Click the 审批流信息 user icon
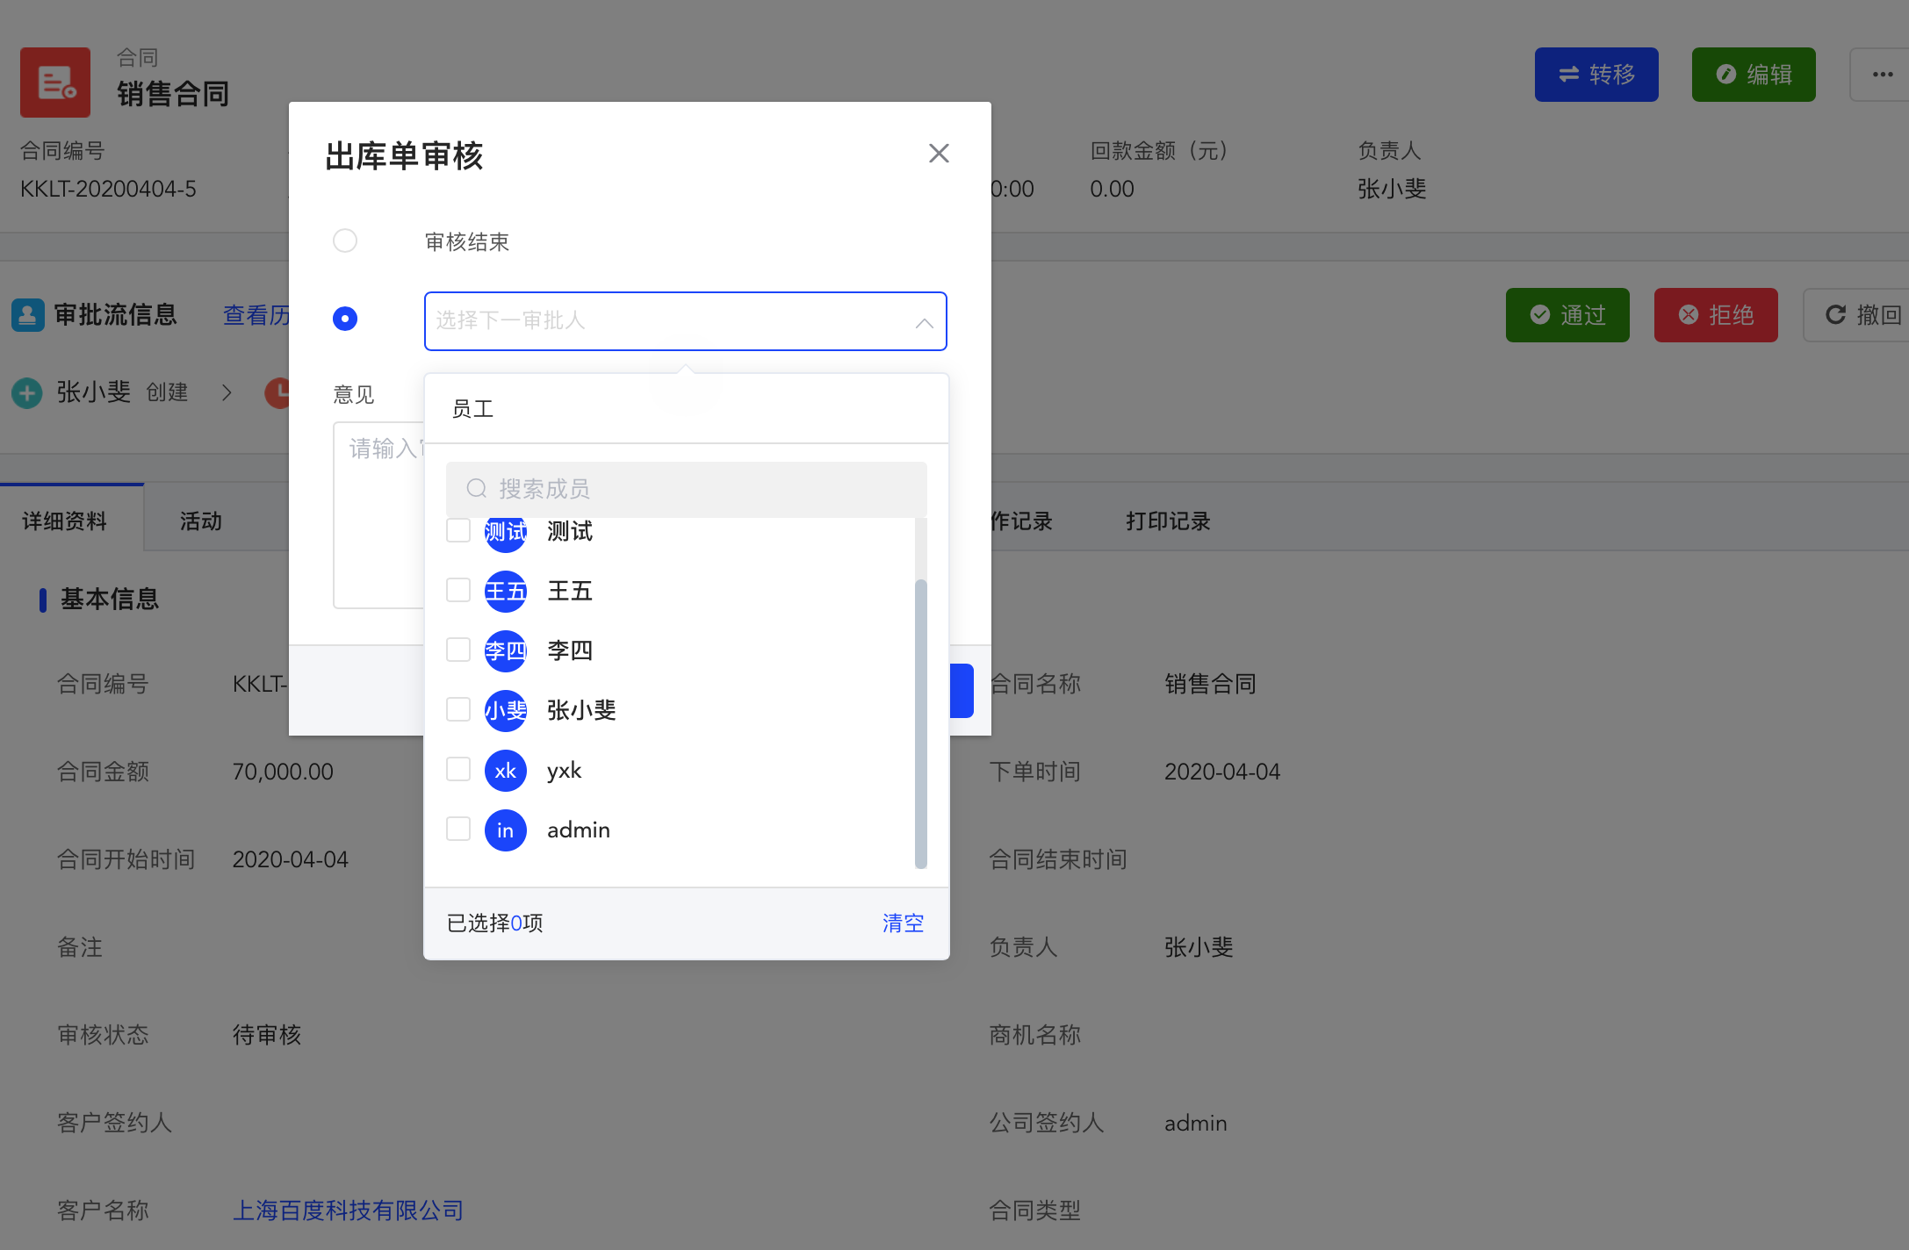The image size is (1909, 1250). click(27, 315)
